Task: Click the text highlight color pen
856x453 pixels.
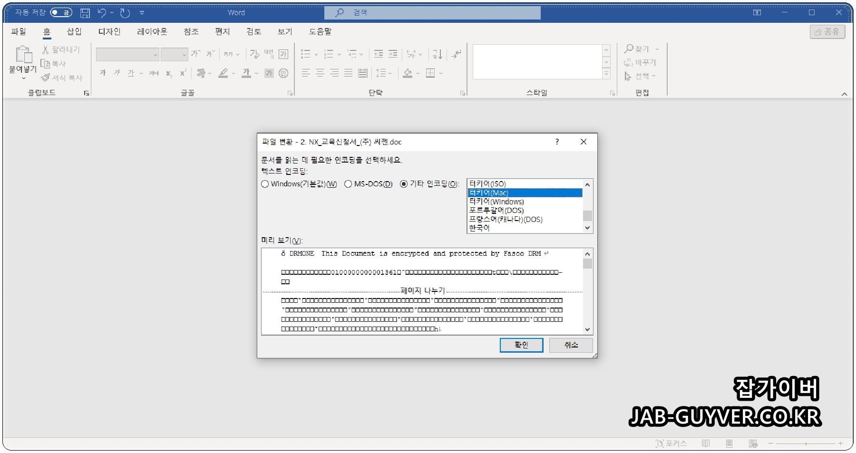Action: 223,73
